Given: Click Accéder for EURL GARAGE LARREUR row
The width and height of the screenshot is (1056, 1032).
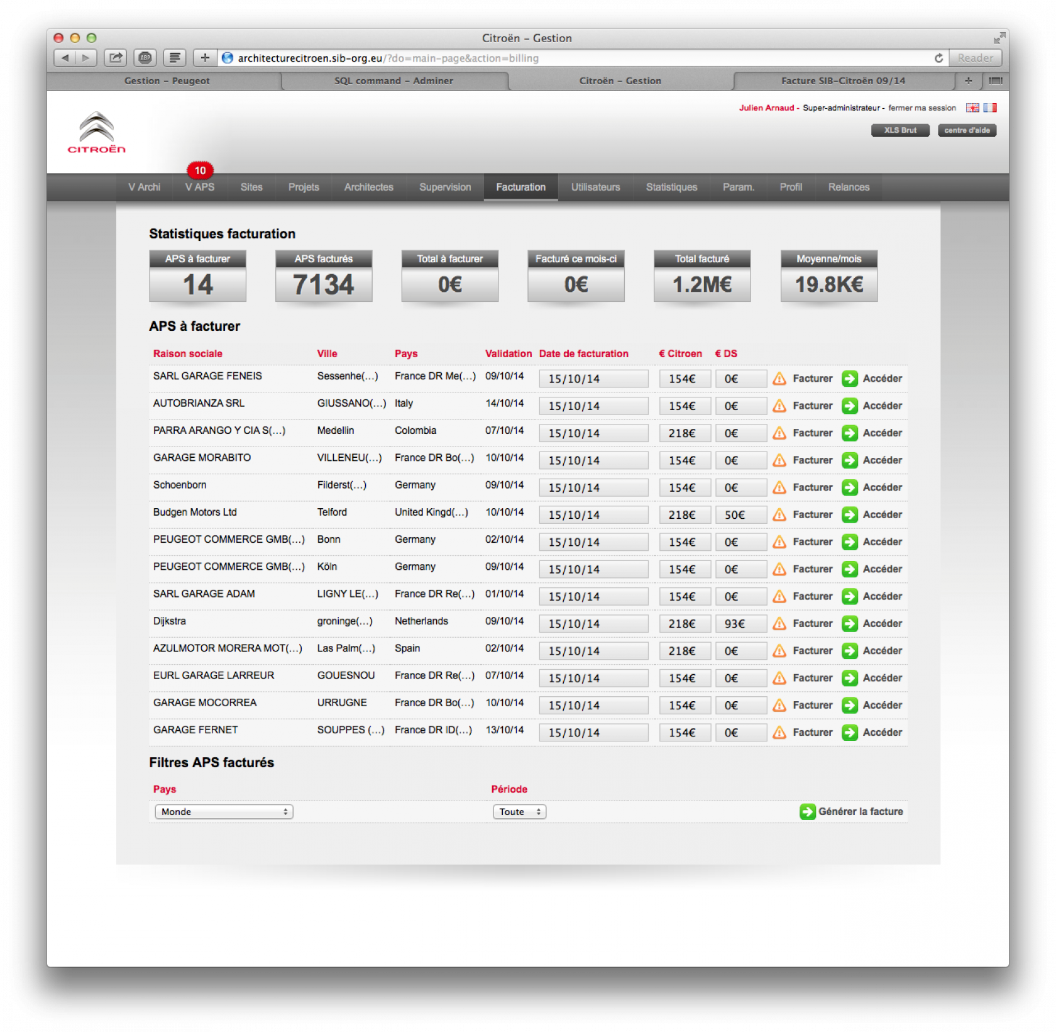Looking at the screenshot, I should pos(883,678).
